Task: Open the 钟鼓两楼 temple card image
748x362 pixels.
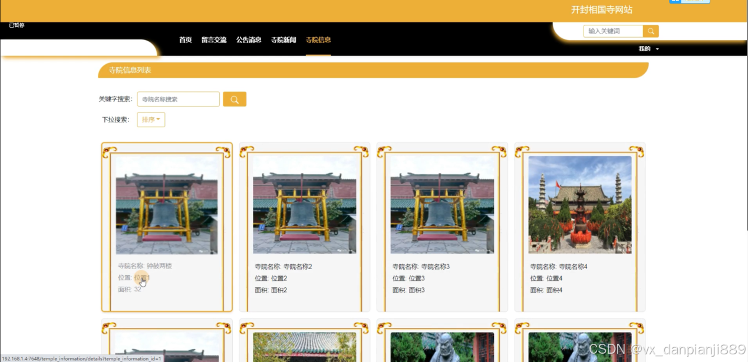Action: [x=167, y=205]
